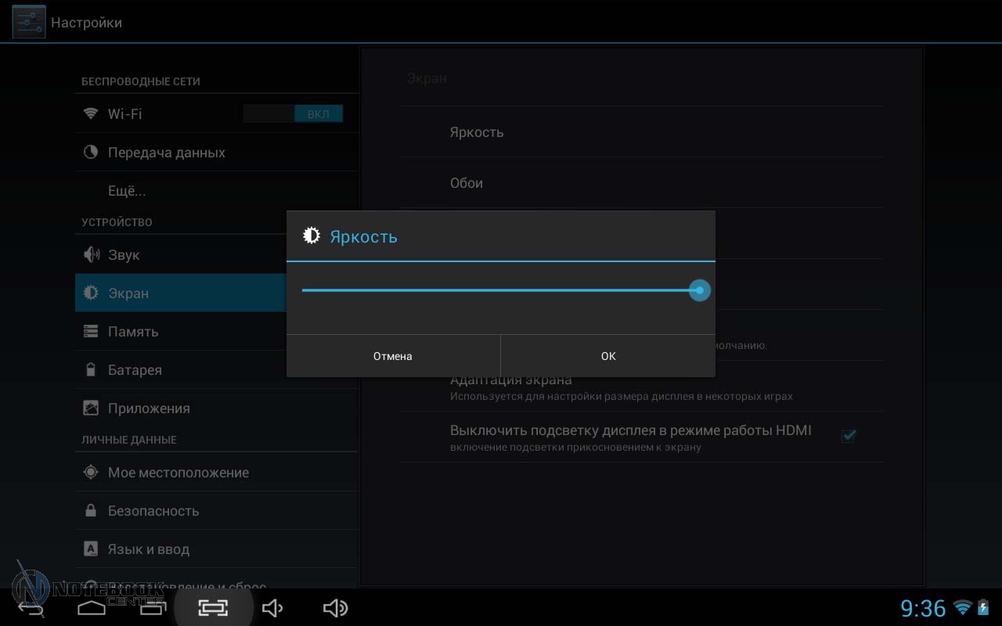
Task: Tap the Applications icon
Action: 91,408
